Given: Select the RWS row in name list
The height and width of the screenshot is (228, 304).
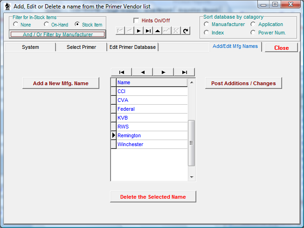Looking at the screenshot, I should click(152, 127).
